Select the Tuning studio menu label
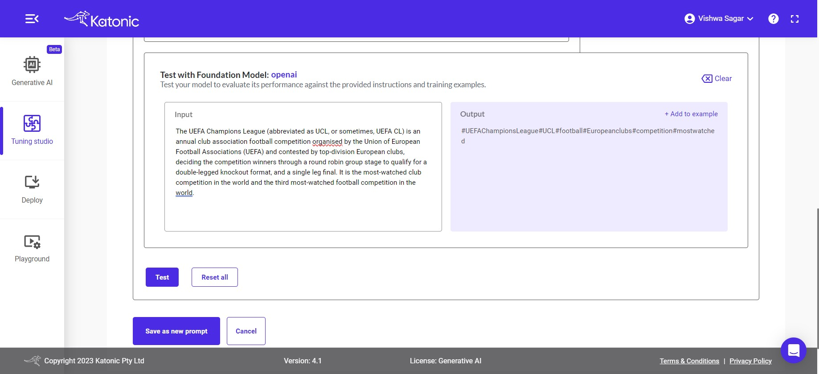This screenshot has width=819, height=374. pyautogui.click(x=32, y=141)
